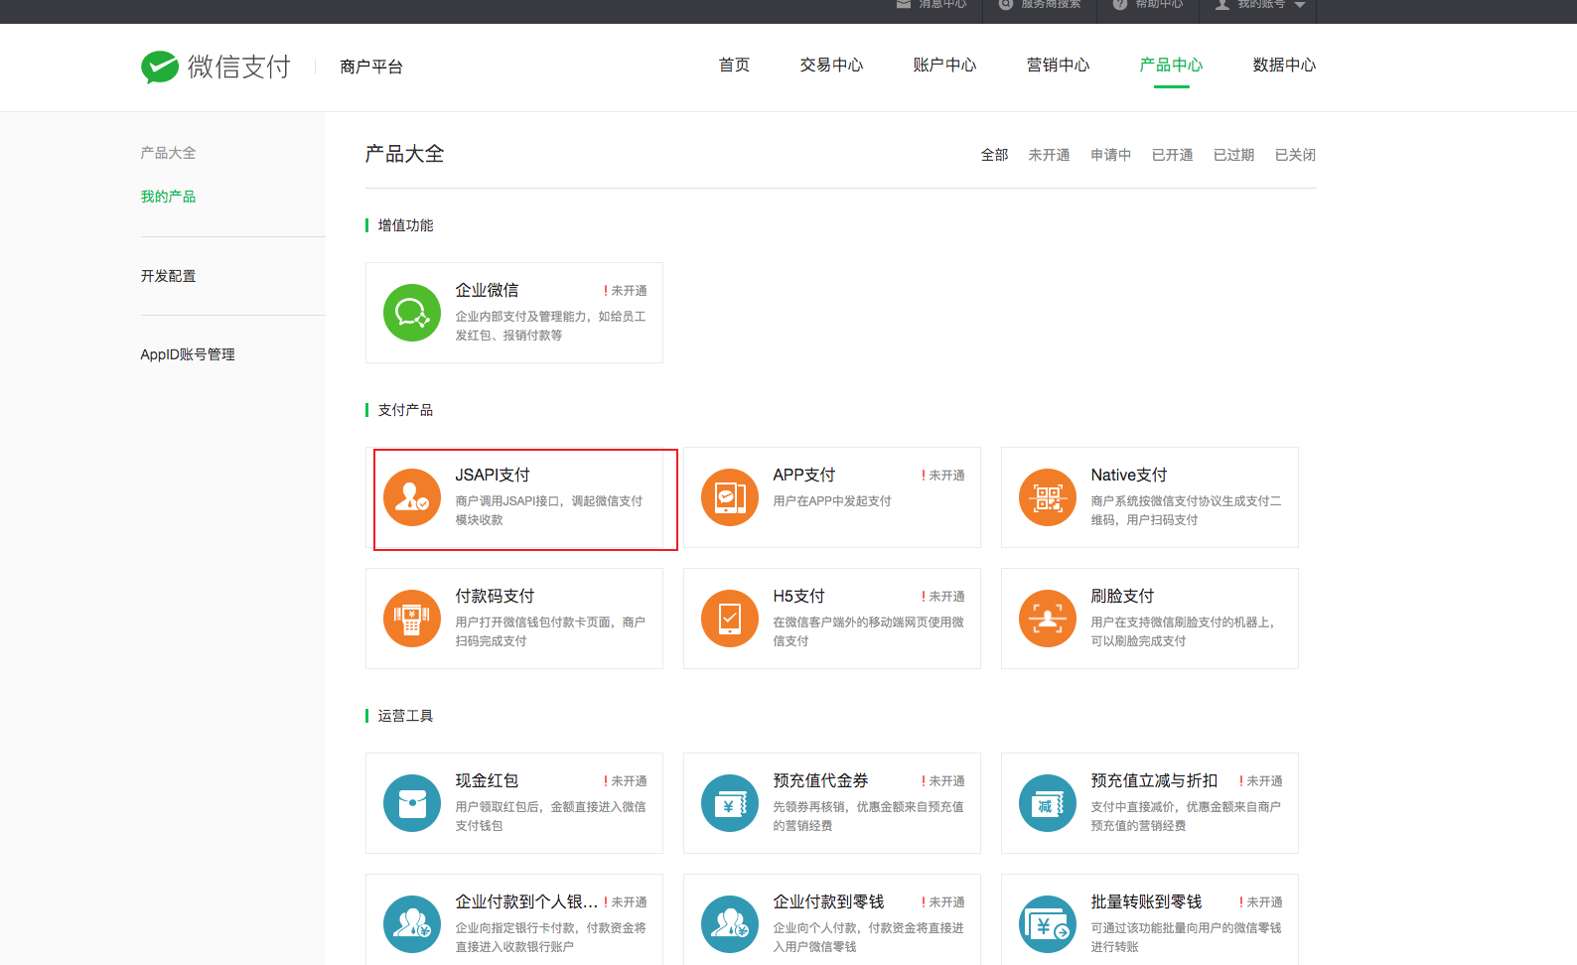Filter products by 全部

tap(995, 155)
